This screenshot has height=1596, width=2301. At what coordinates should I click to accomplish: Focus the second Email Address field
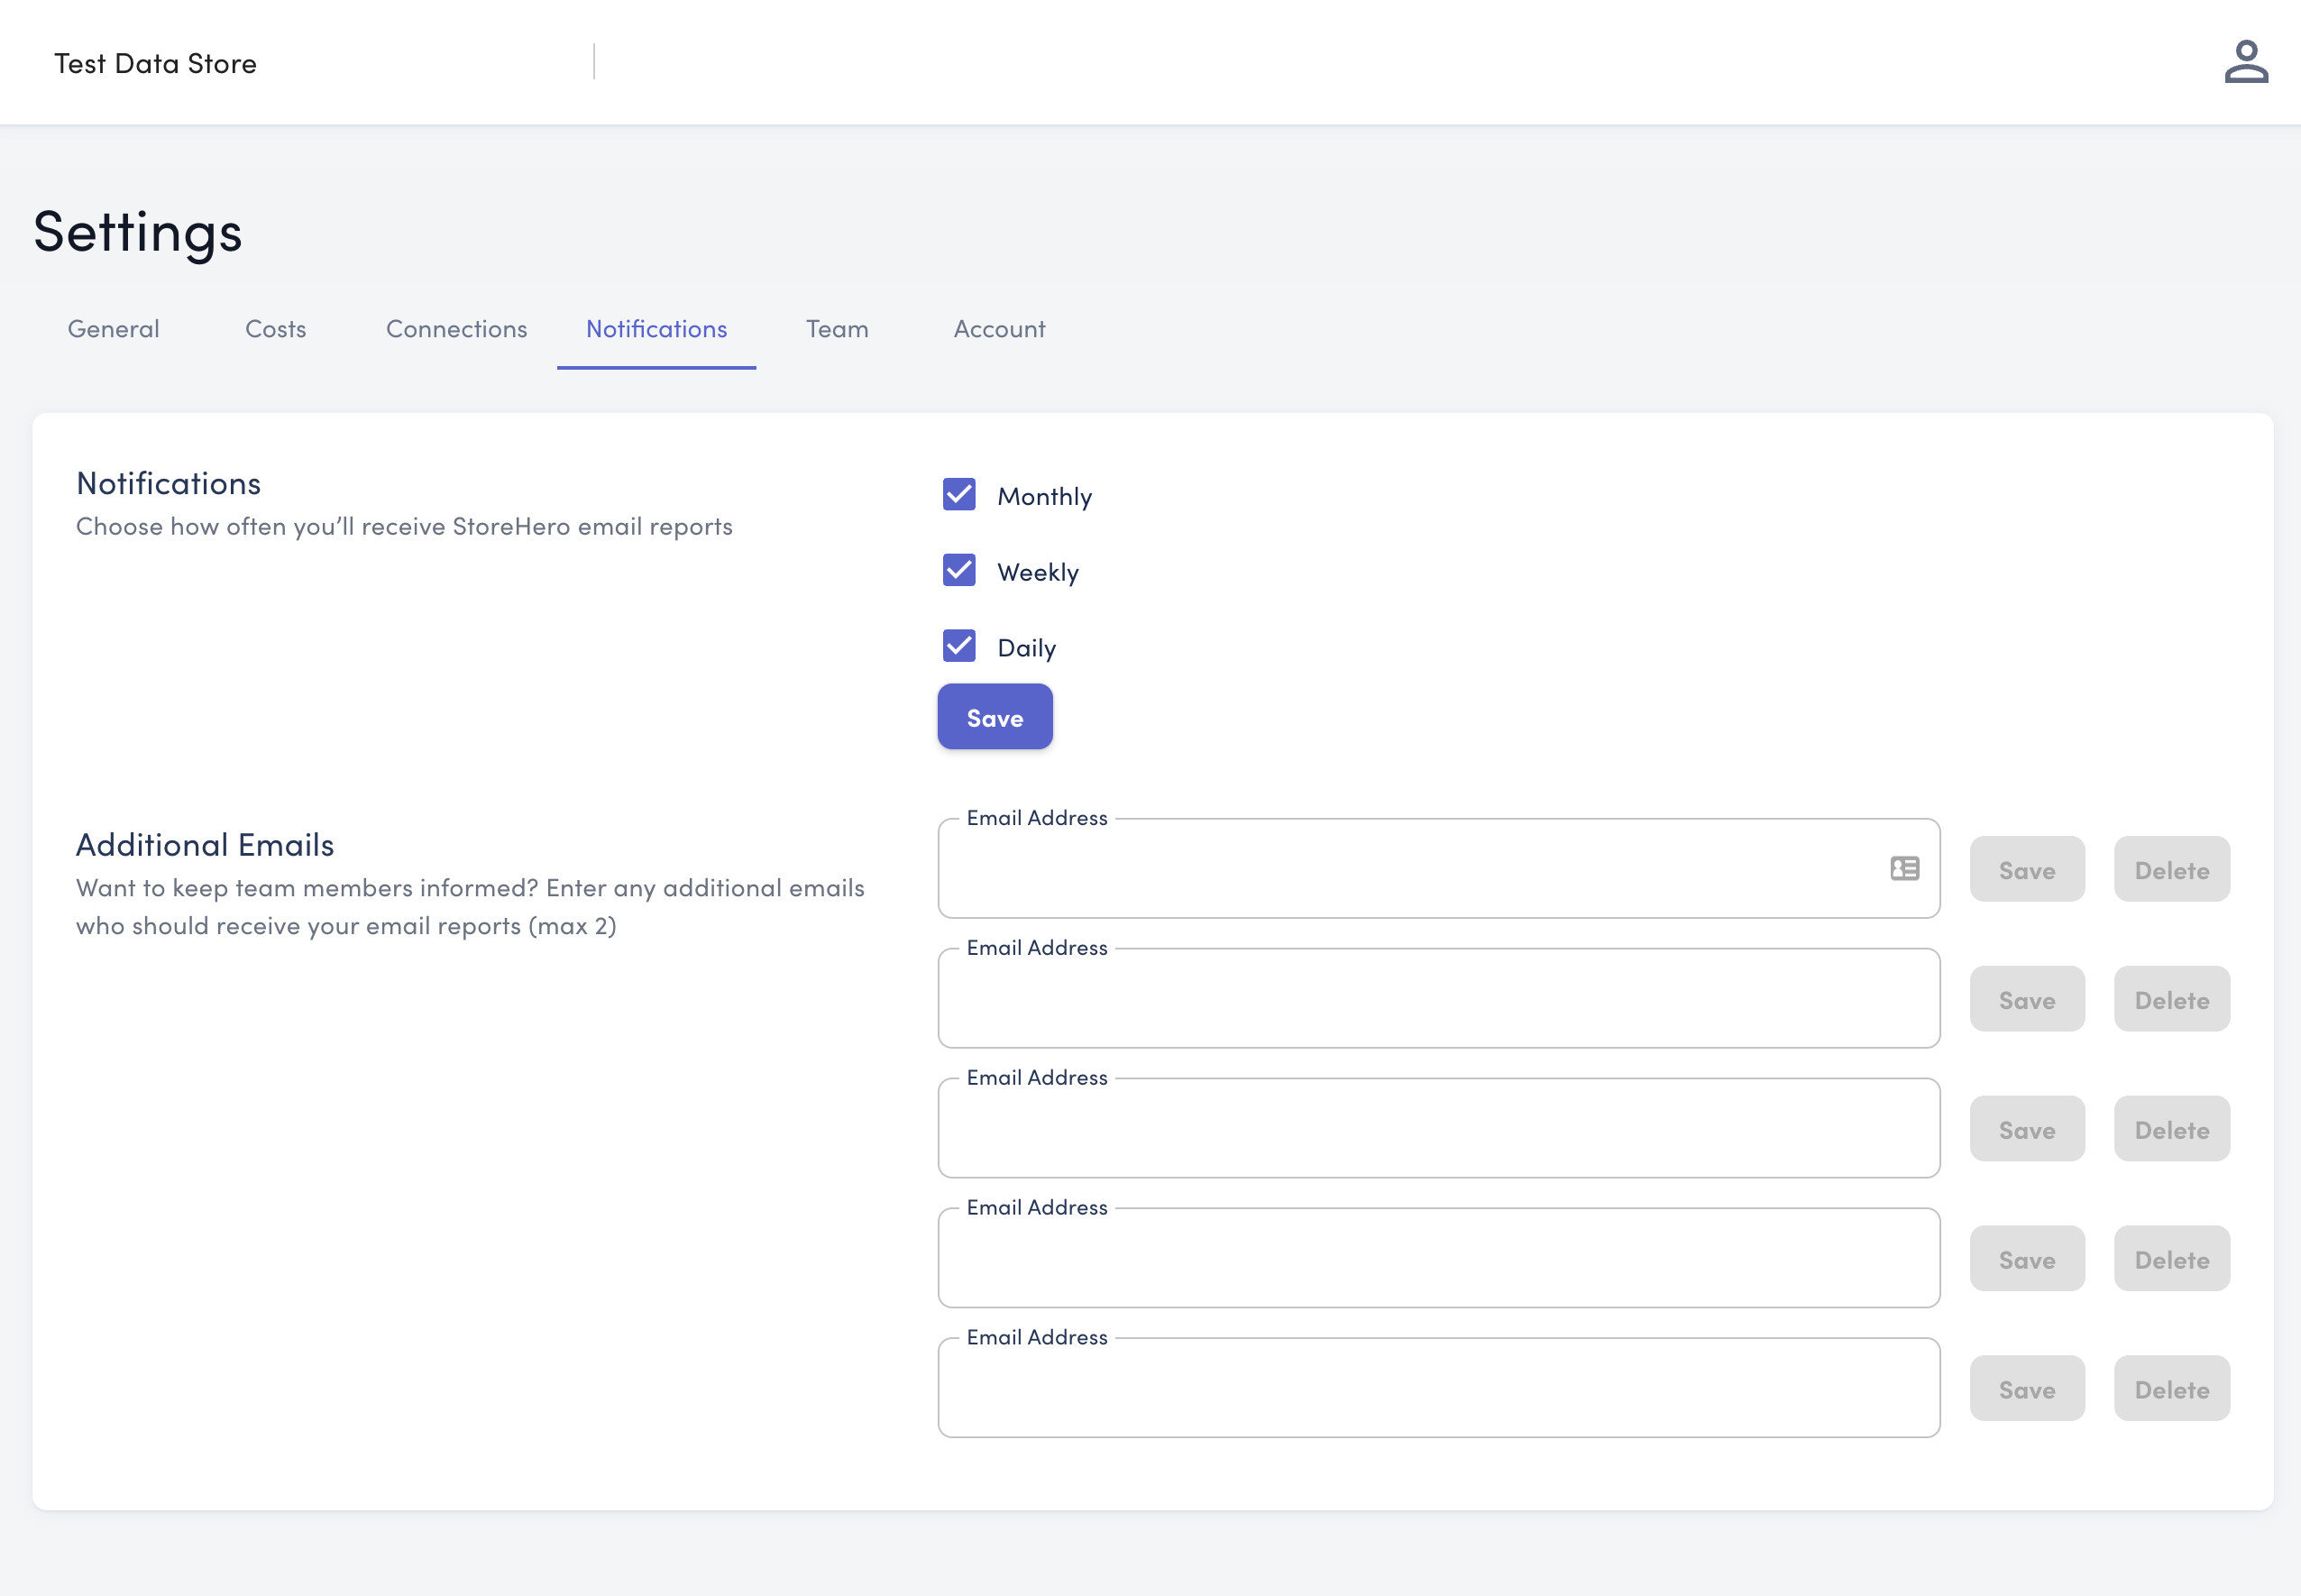[x=1438, y=999]
